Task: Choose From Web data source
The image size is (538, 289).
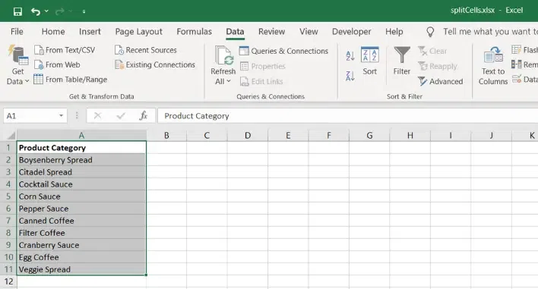Action: (x=57, y=64)
